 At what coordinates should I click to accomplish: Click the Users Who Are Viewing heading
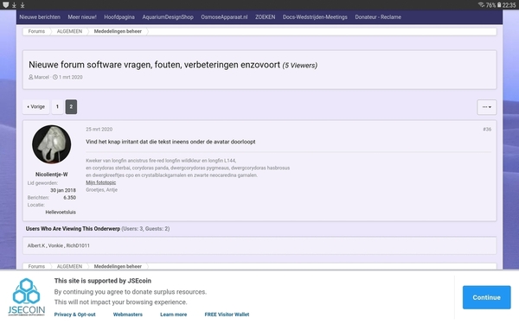point(73,229)
